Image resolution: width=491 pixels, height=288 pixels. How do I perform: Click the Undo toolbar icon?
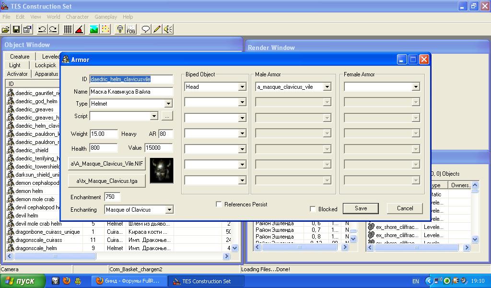click(x=42, y=29)
